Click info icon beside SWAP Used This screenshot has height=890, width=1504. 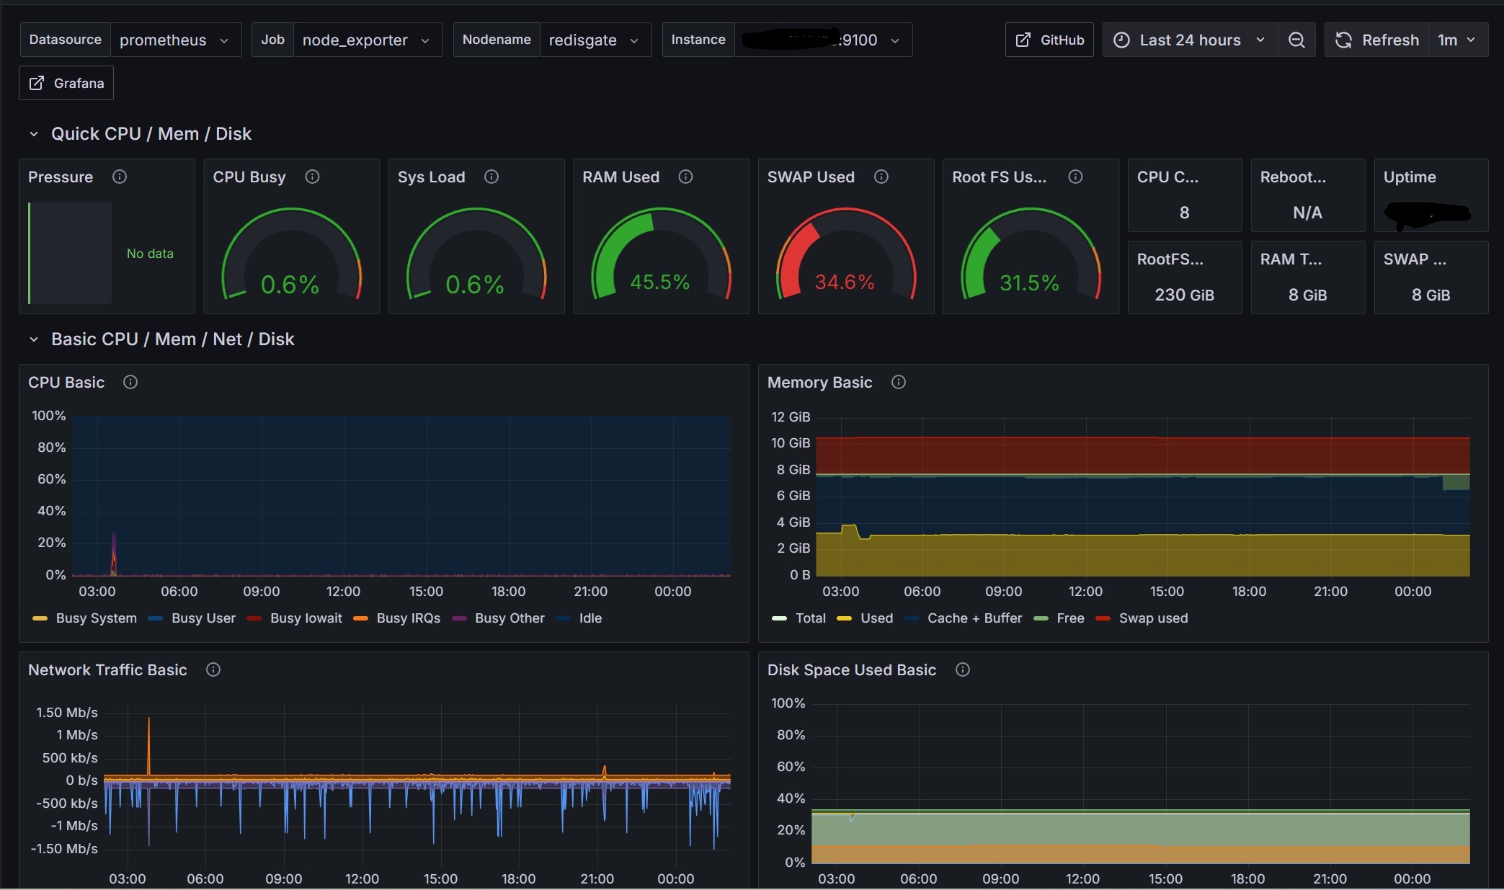tap(881, 177)
